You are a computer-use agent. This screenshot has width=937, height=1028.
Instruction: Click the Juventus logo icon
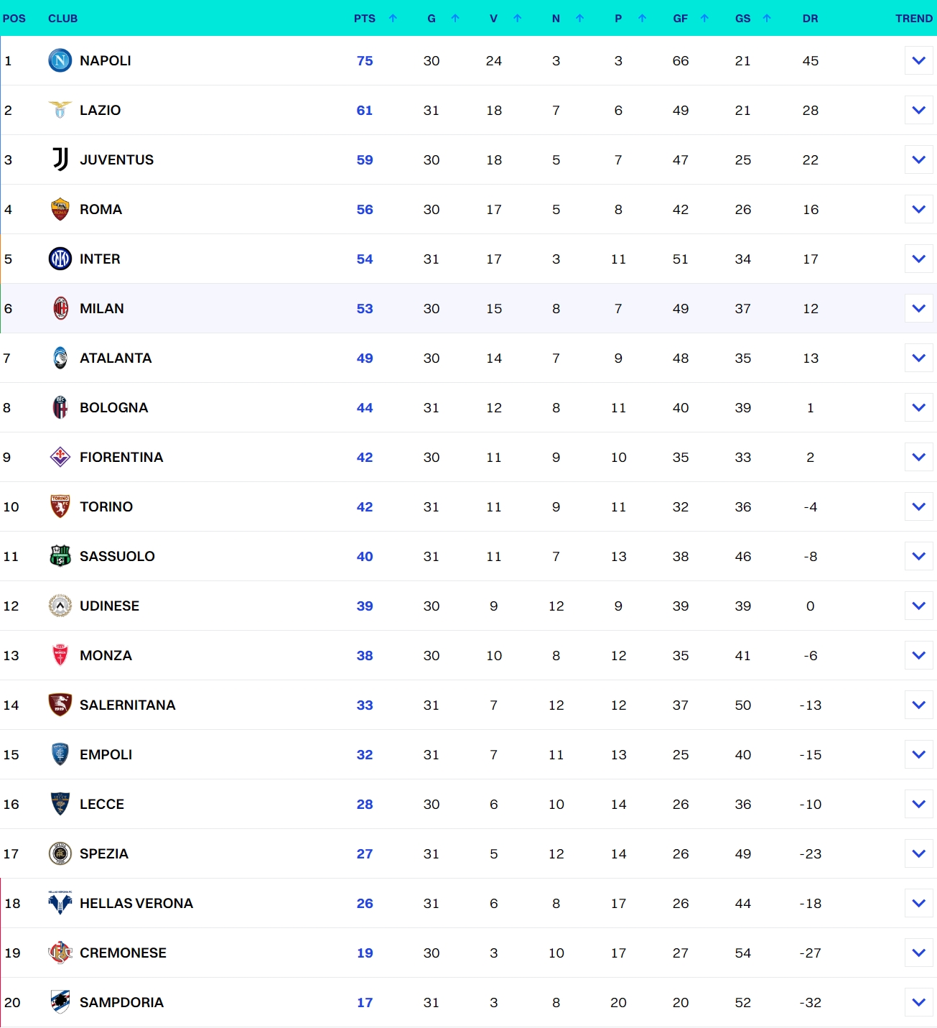60,159
